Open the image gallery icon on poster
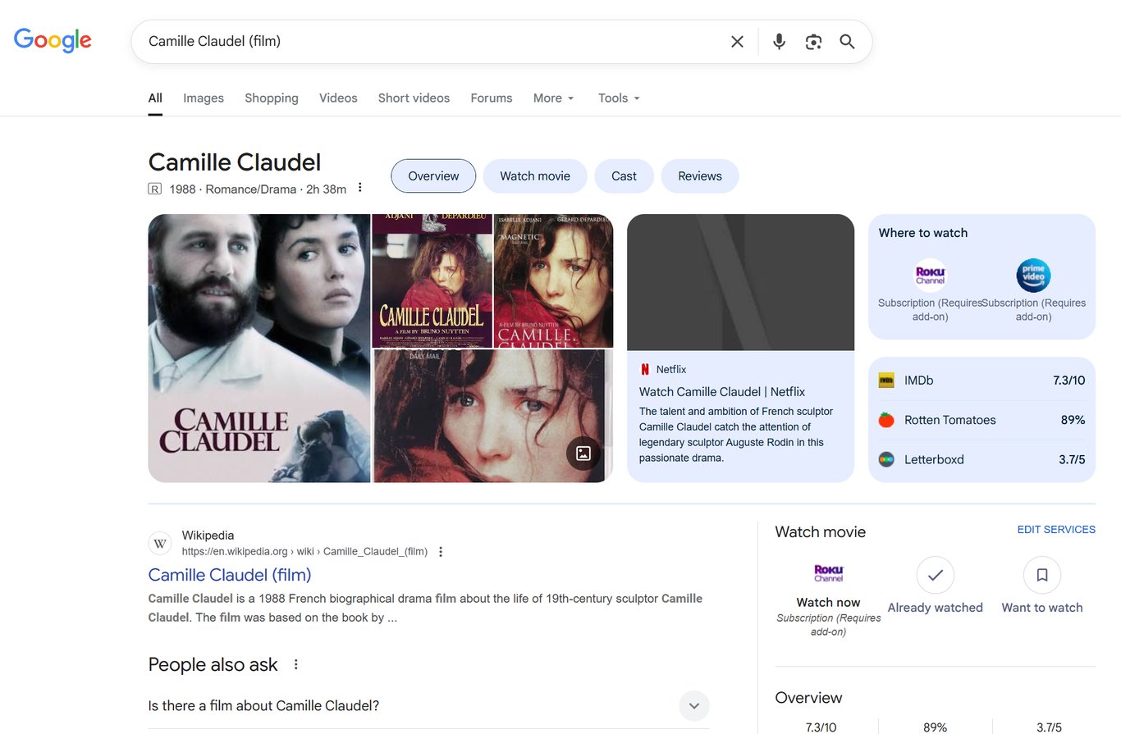This screenshot has height=734, width=1121. (x=583, y=454)
